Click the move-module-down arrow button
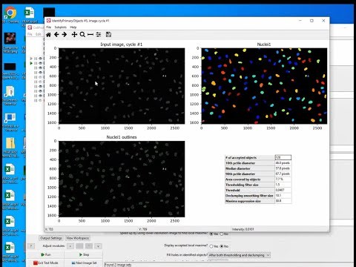 coord(98,246)
